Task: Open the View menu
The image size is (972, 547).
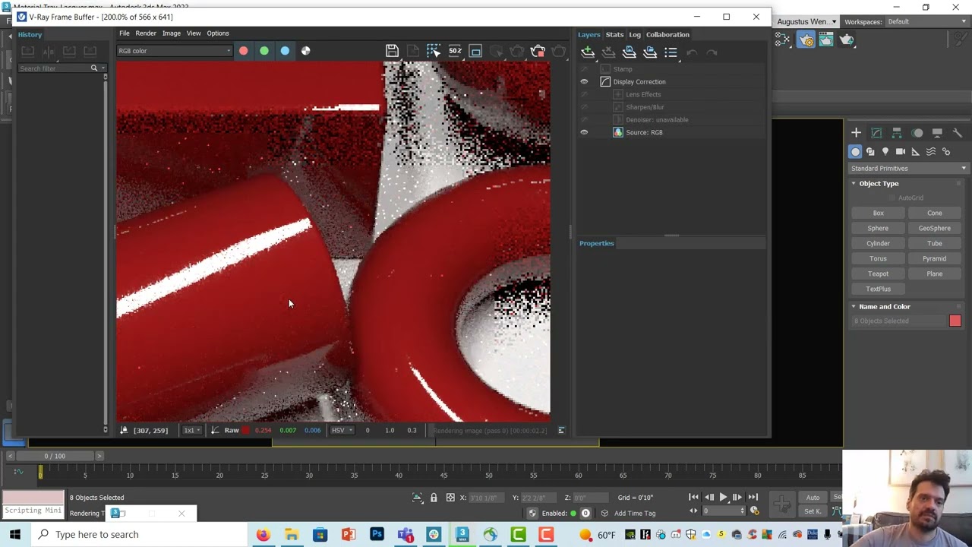Action: coord(194,33)
